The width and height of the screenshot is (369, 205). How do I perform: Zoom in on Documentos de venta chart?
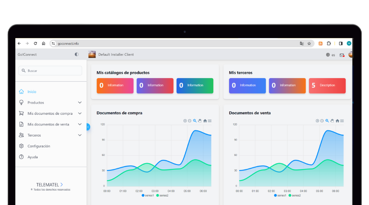tap(317, 121)
